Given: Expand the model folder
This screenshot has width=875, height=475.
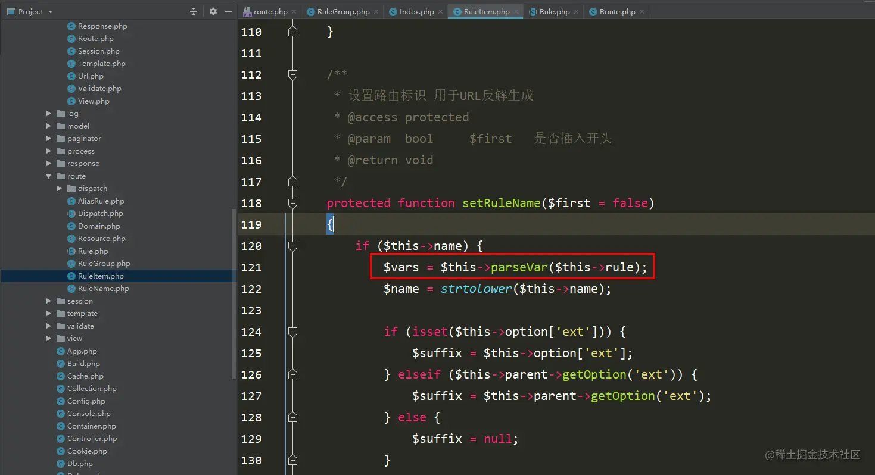Looking at the screenshot, I should [x=49, y=126].
